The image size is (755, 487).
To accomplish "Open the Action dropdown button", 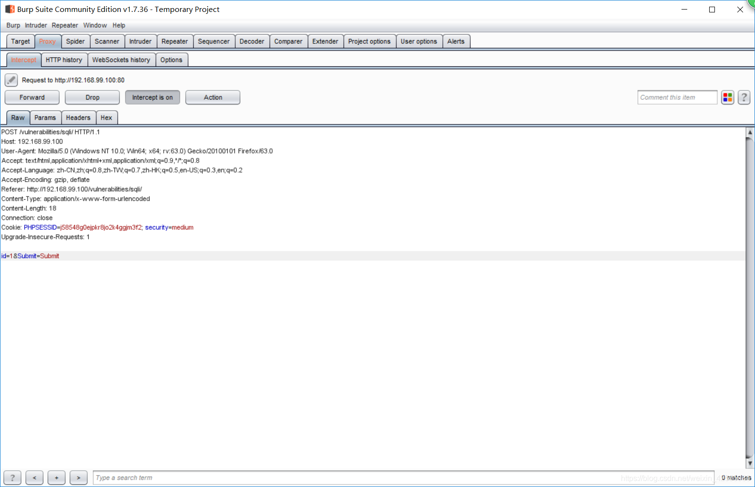I will click(x=213, y=97).
